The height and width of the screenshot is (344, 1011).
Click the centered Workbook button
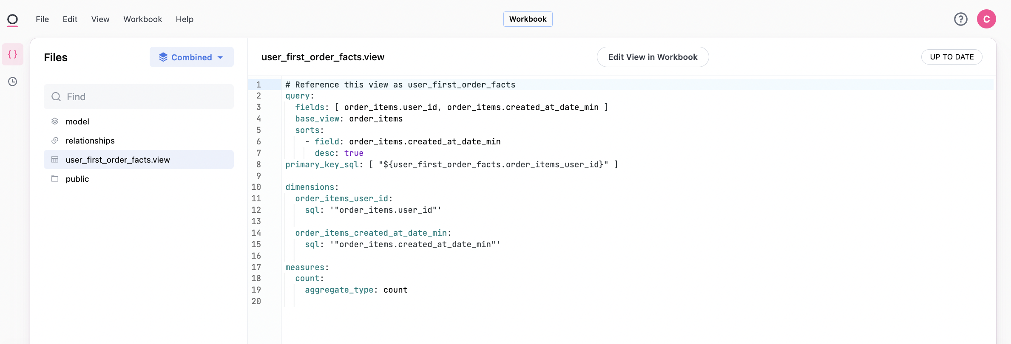click(528, 19)
